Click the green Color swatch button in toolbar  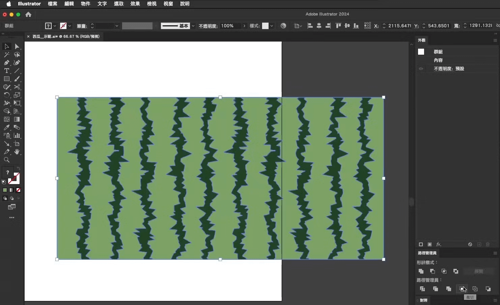[5, 190]
